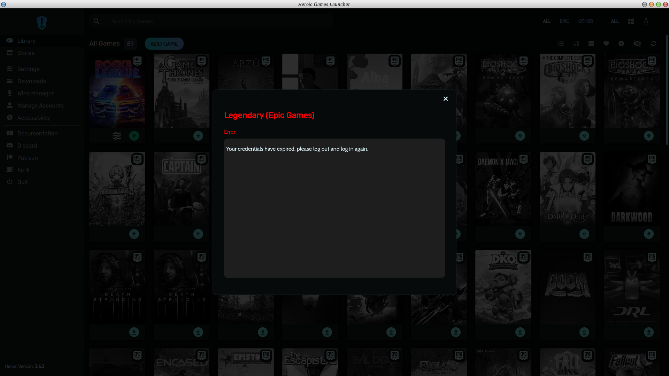Open the Dark Deity cover art

[568, 189]
